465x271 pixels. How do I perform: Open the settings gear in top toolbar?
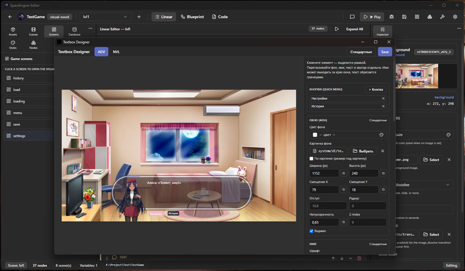coord(455,17)
